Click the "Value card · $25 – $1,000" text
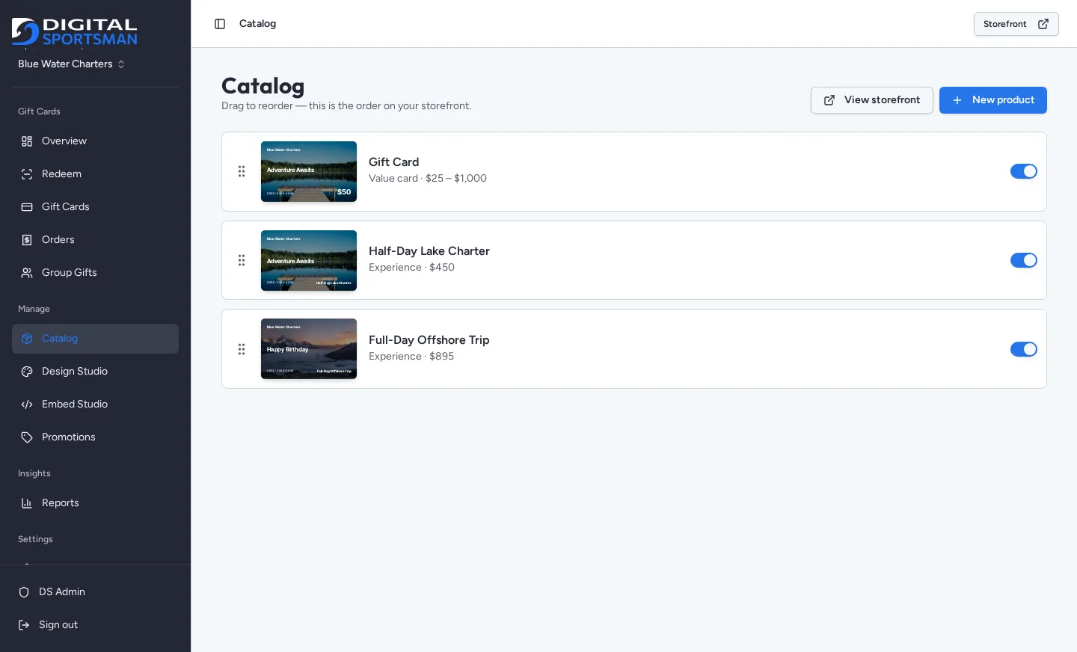The image size is (1077, 652). tap(428, 179)
